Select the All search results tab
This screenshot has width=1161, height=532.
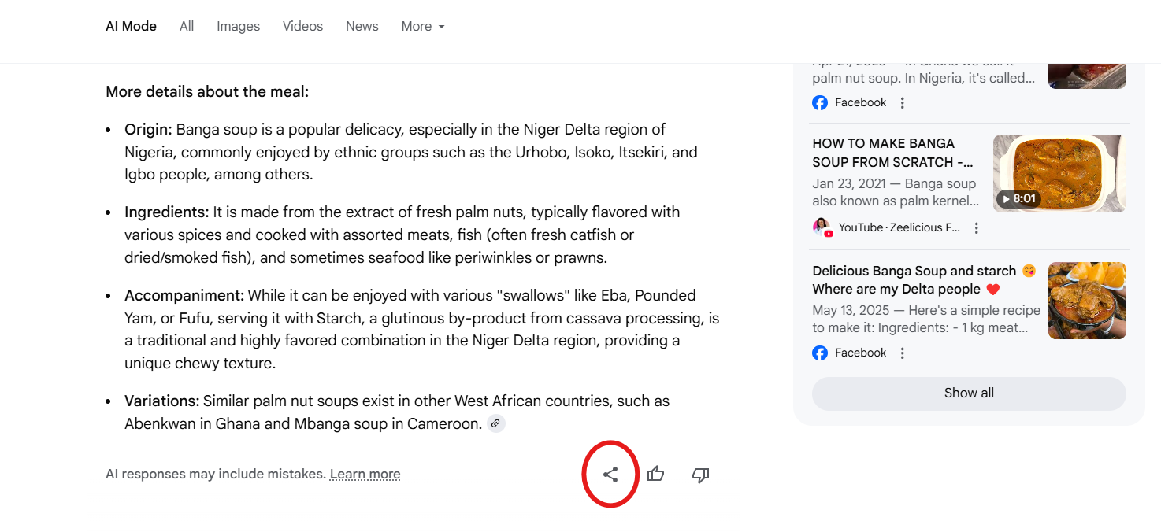tap(186, 26)
